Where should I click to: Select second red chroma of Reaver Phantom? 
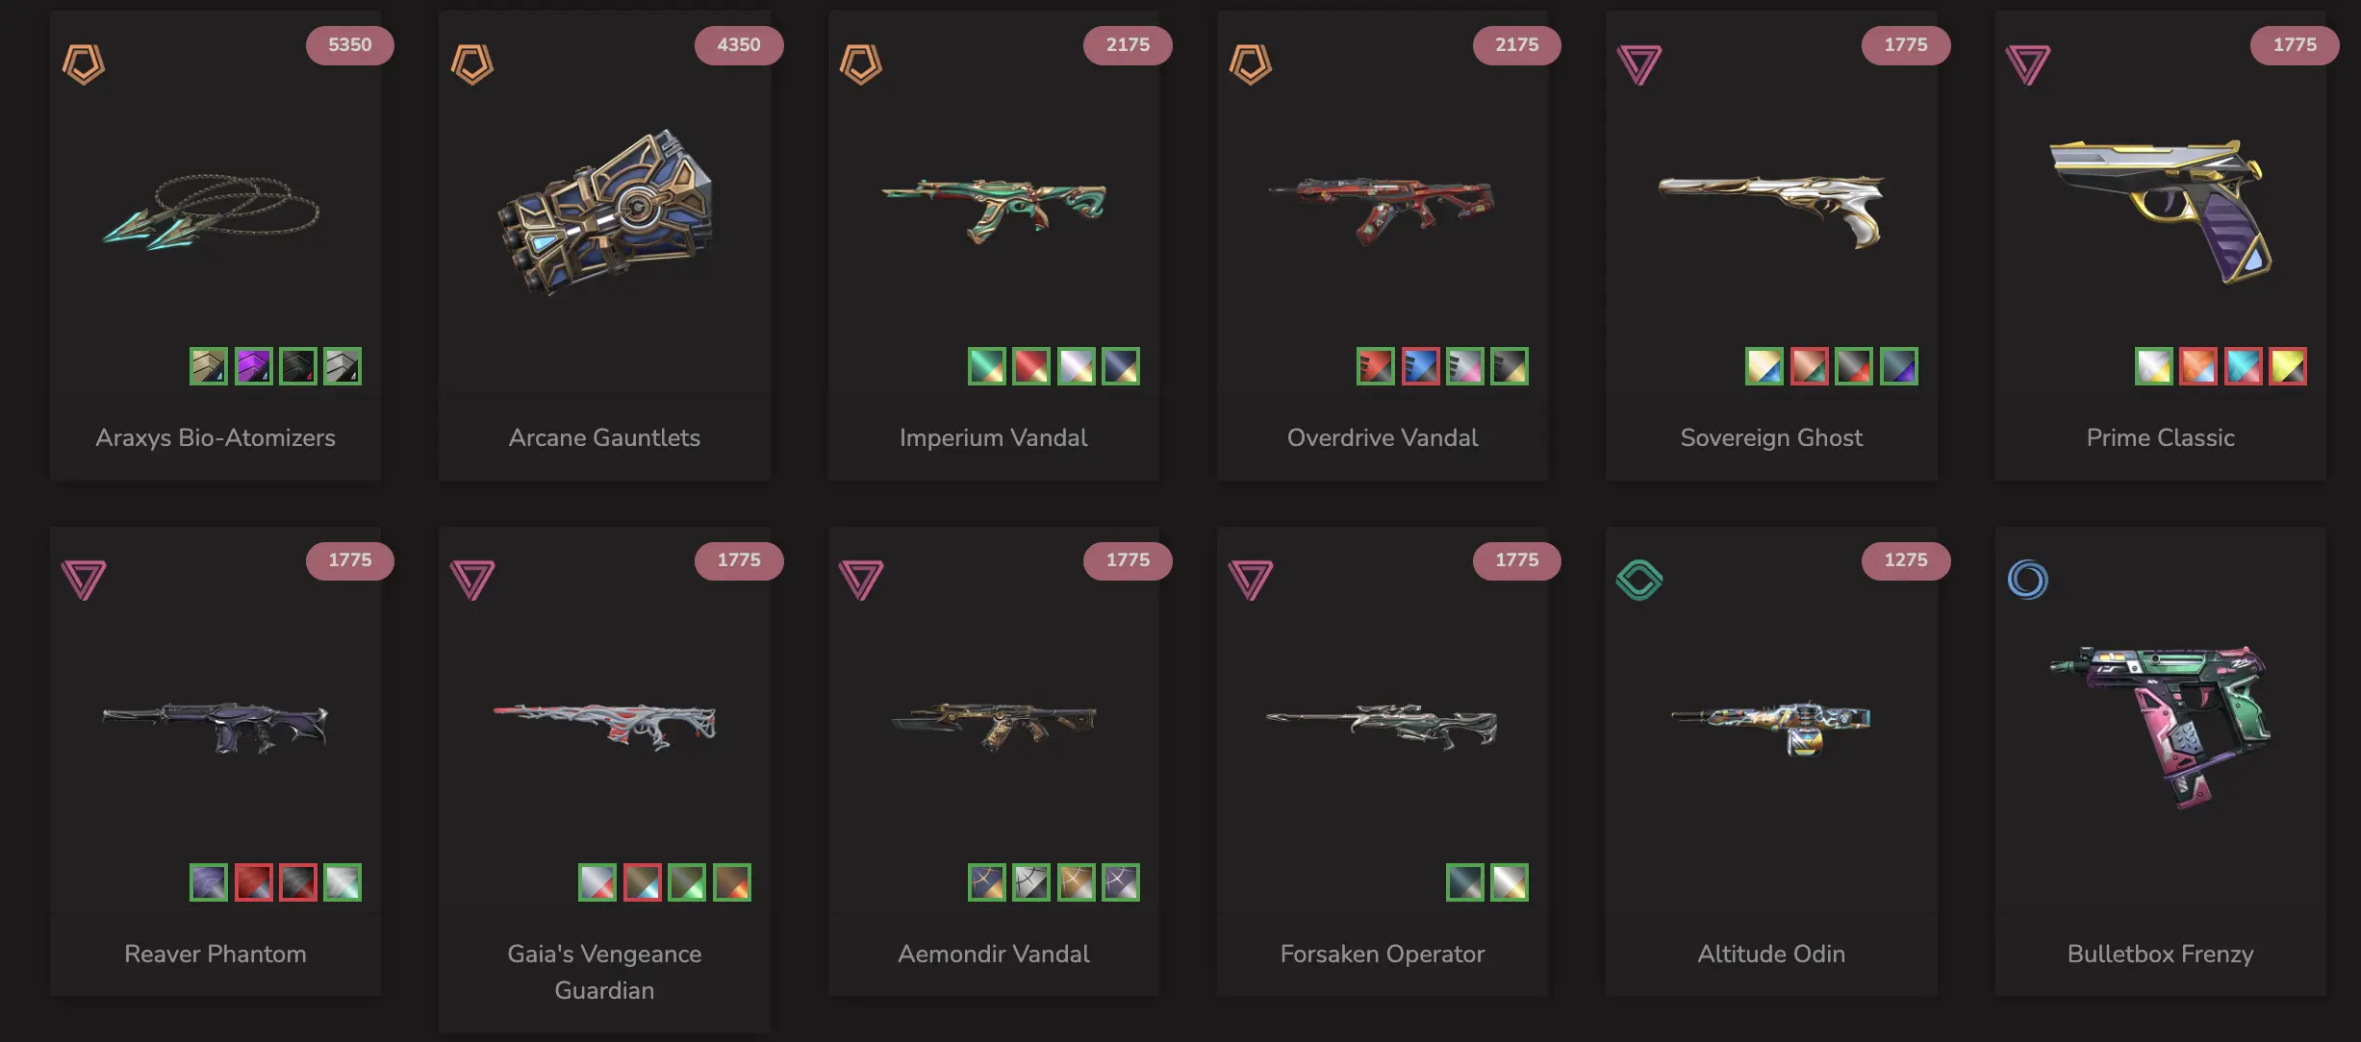pos(298,882)
